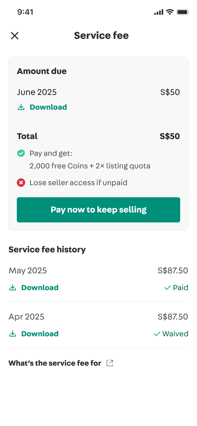Tap the 9:41 clock in status bar
This screenshot has width=197, height=426.
pos(25,12)
